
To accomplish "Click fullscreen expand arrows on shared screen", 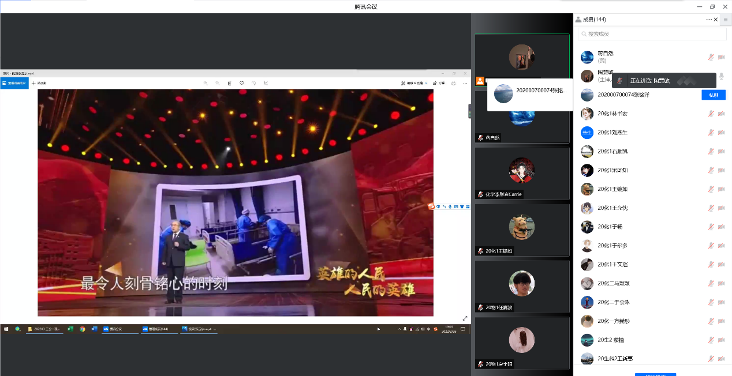I will tap(465, 318).
